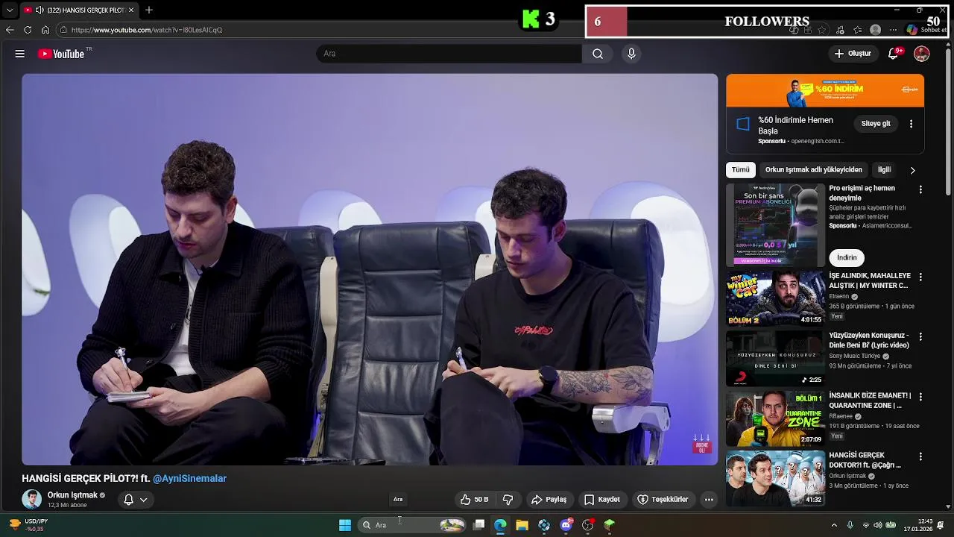Open options for Yüzyüzeyken Konuşuruz video
This screenshot has width=954, height=537.
tap(920, 336)
